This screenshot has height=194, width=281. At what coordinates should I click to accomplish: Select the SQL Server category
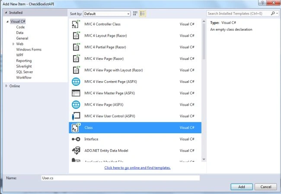[25, 72]
